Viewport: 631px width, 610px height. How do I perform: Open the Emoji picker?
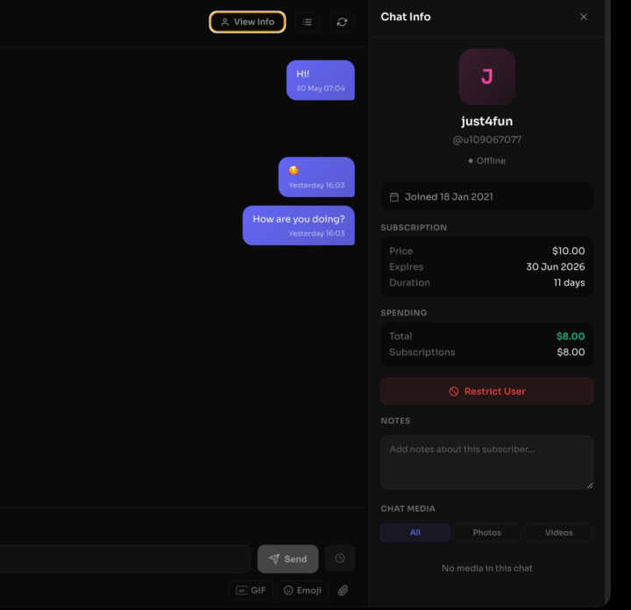click(302, 591)
